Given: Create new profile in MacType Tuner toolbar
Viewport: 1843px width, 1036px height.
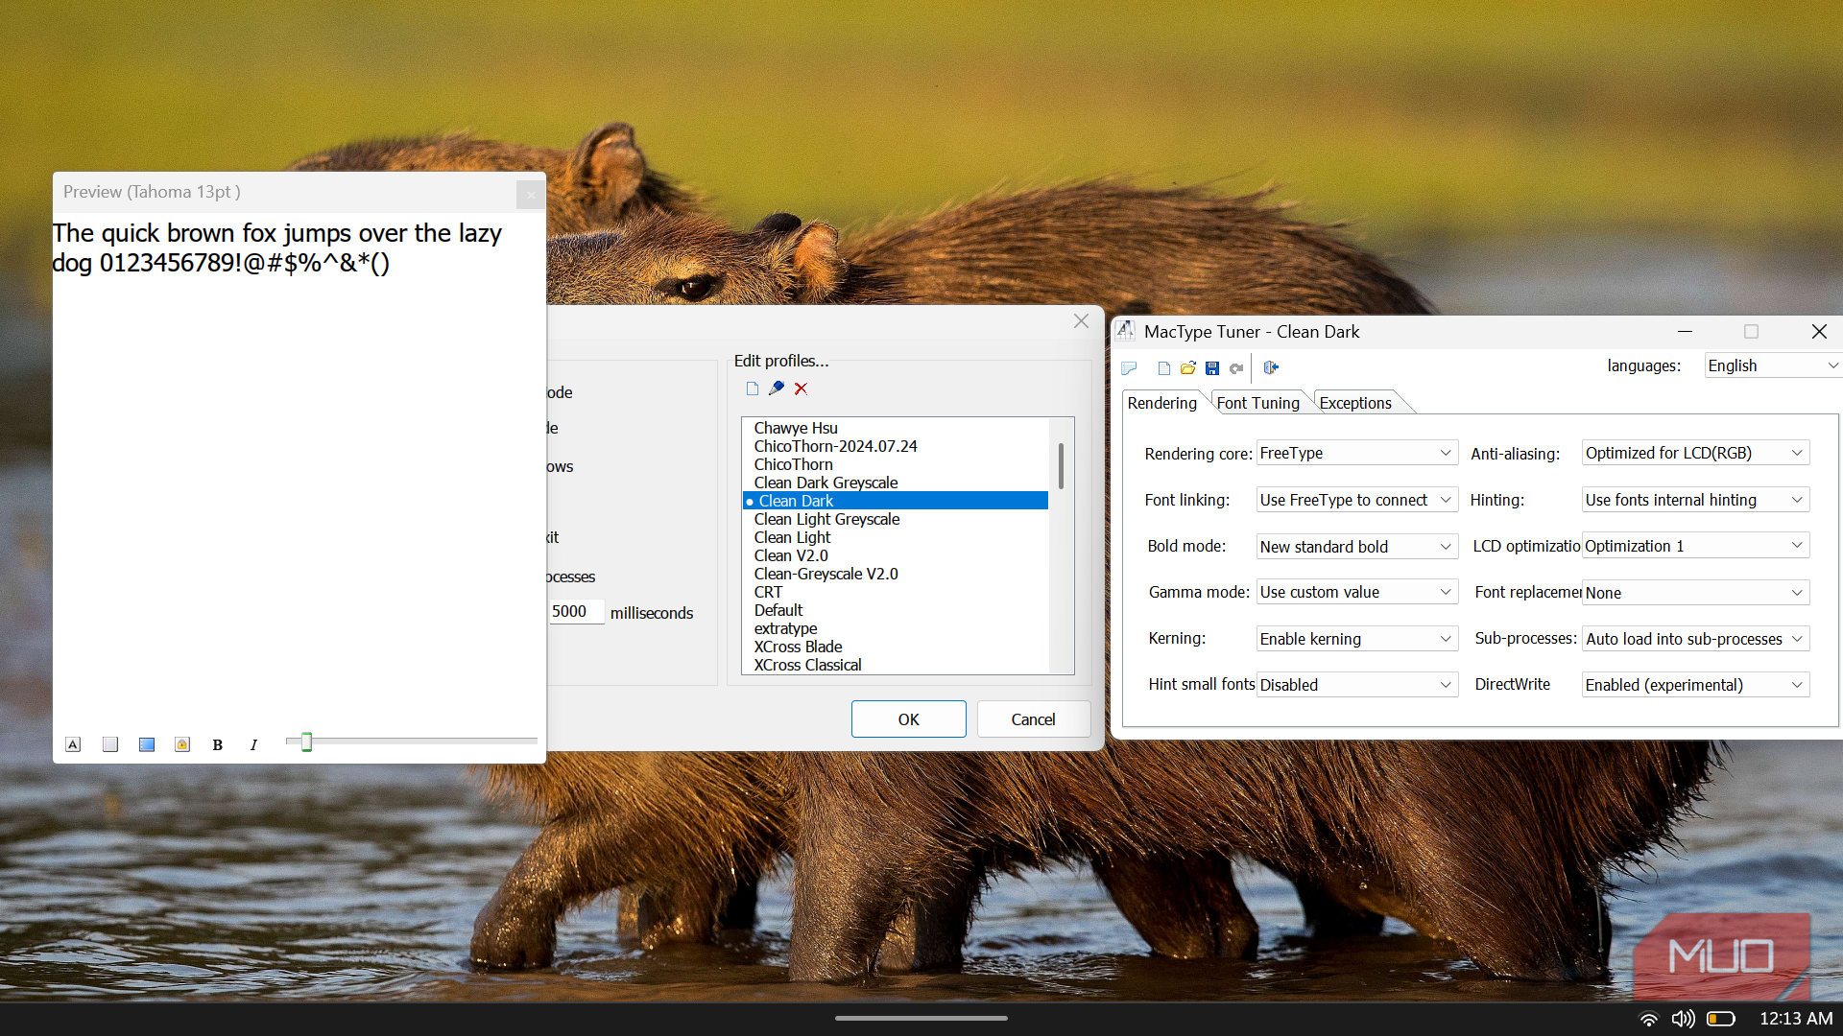Looking at the screenshot, I should coord(1164,367).
